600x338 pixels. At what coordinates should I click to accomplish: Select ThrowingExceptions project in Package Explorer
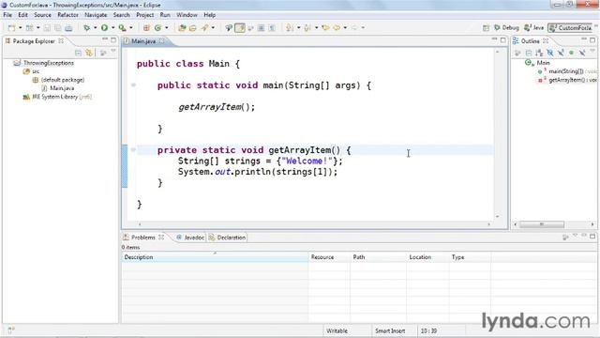pos(48,63)
